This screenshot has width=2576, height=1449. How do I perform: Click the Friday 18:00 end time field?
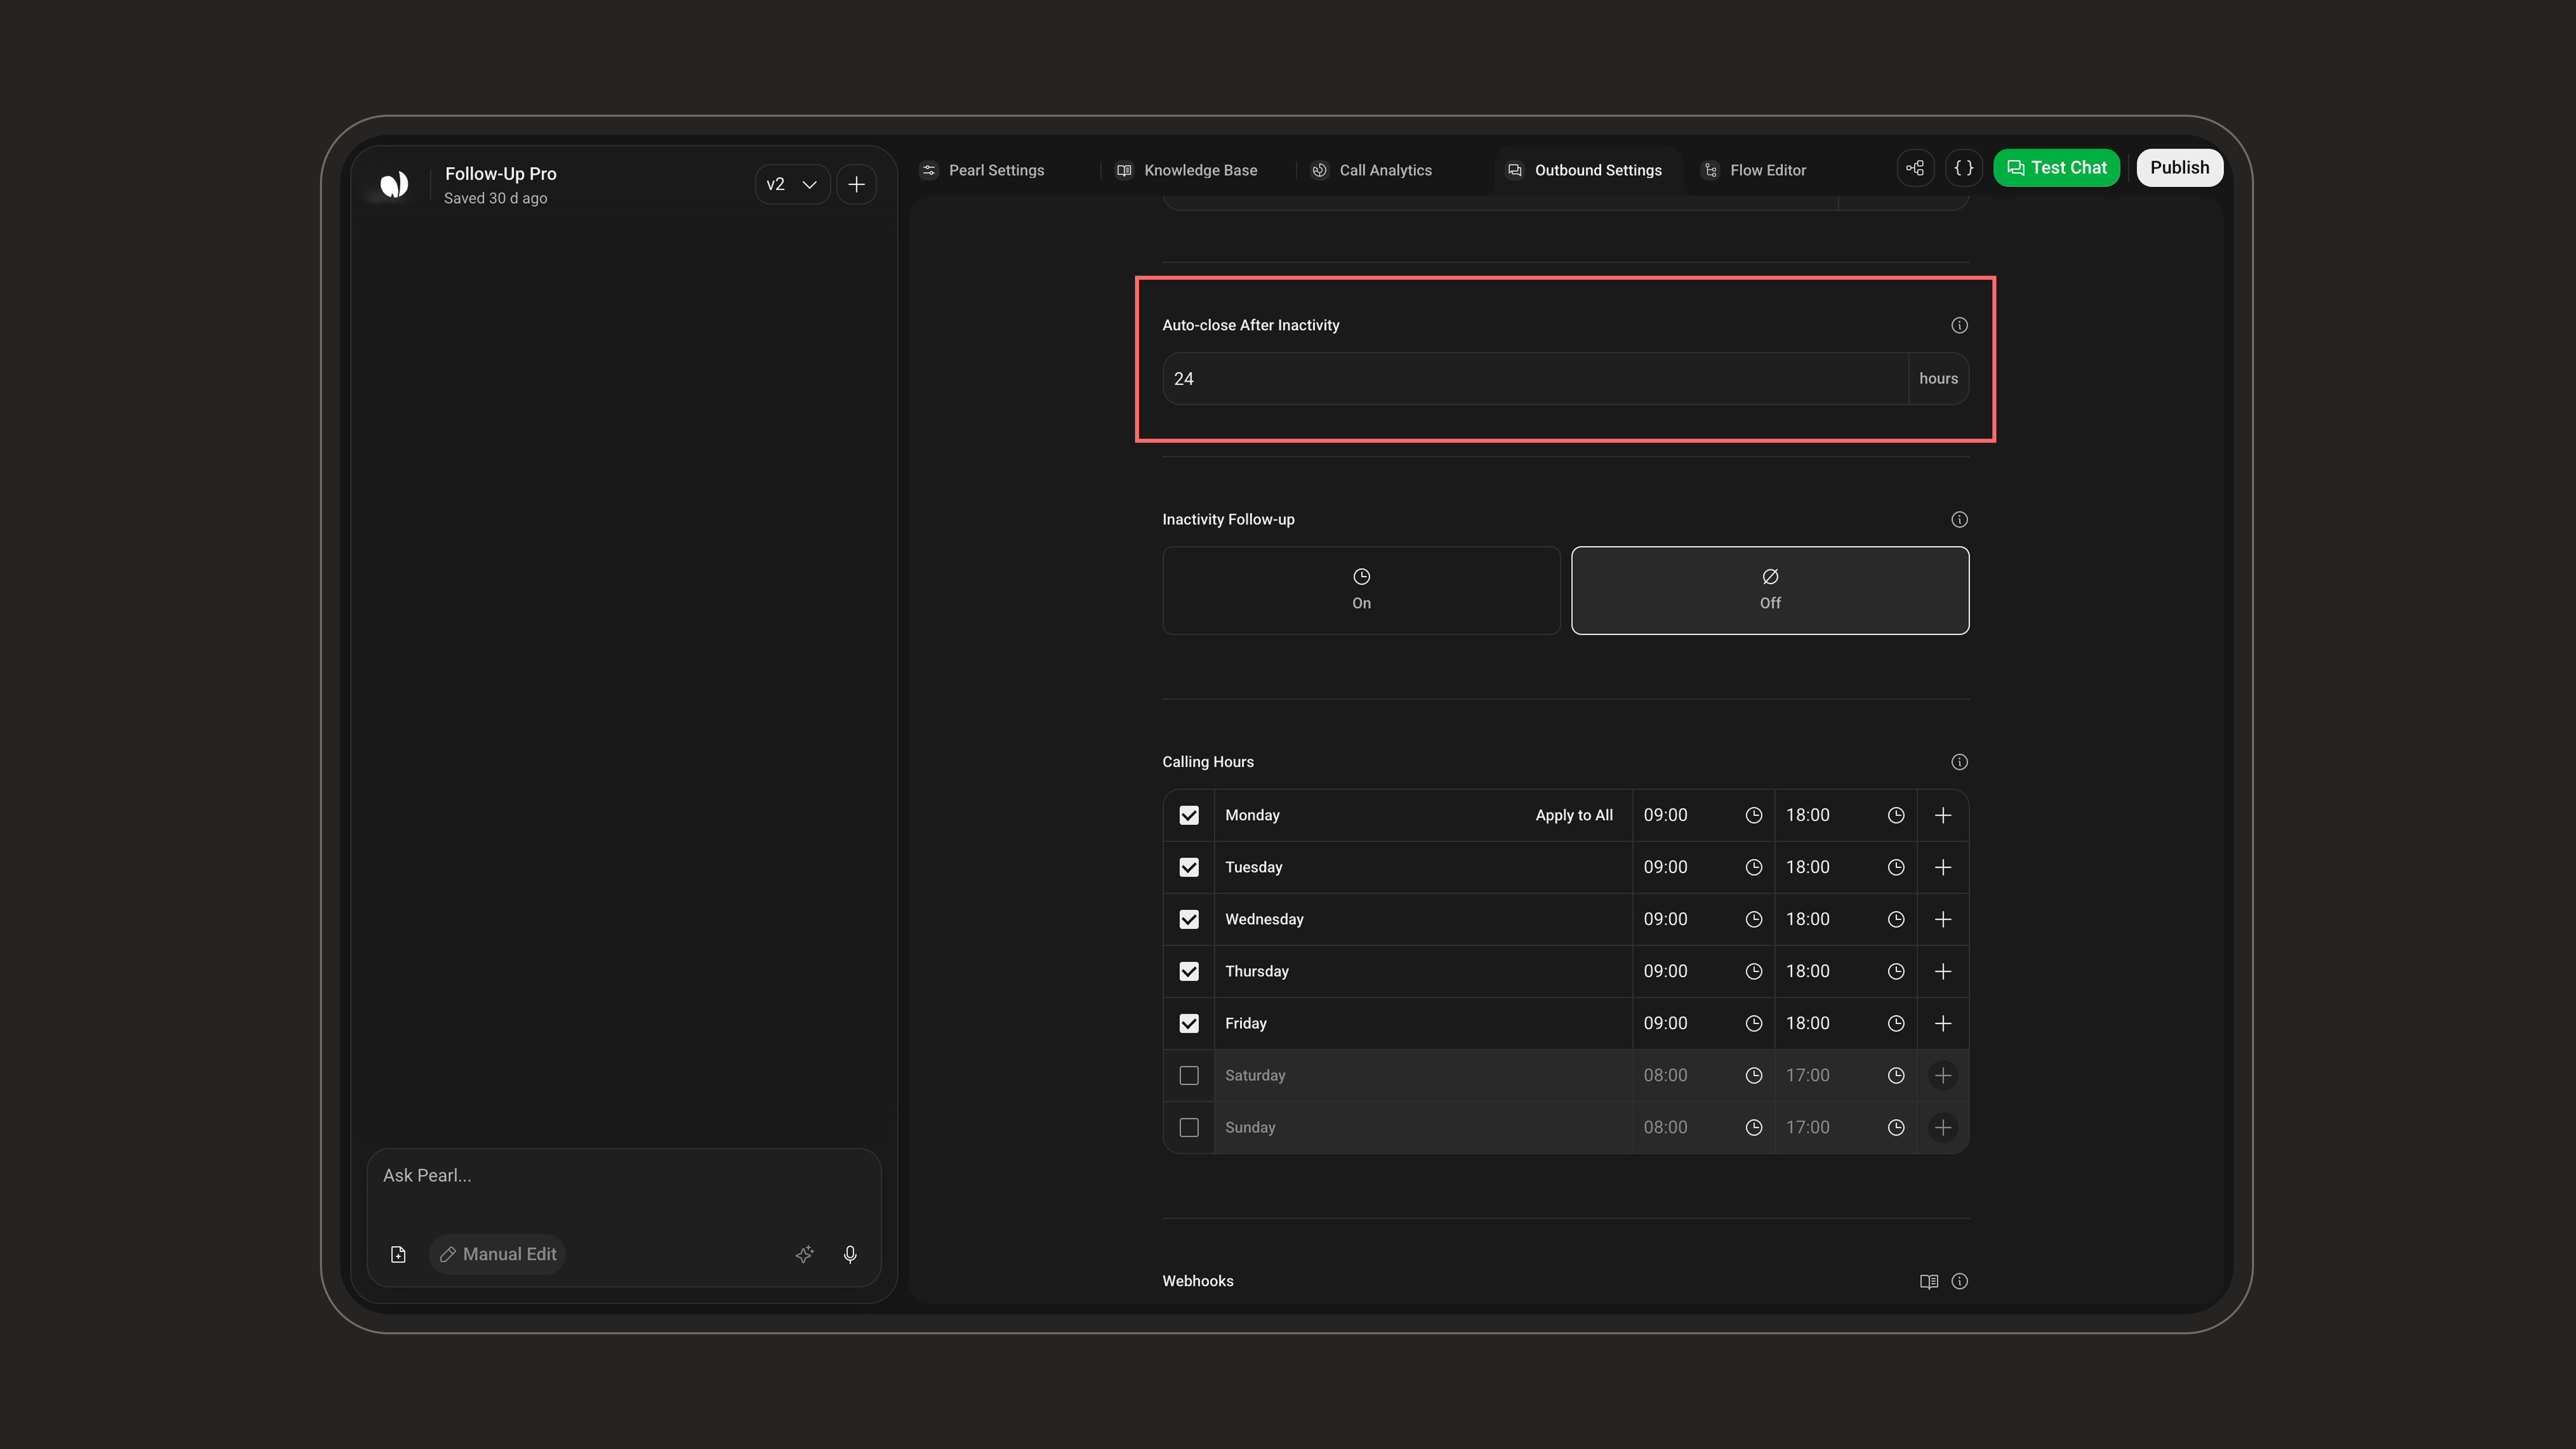1845,1023
